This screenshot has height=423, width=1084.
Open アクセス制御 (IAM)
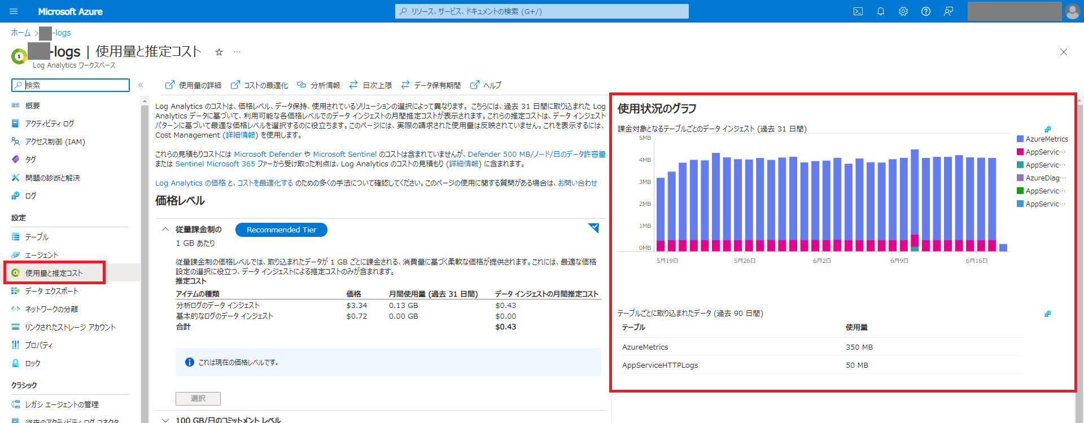click(55, 142)
